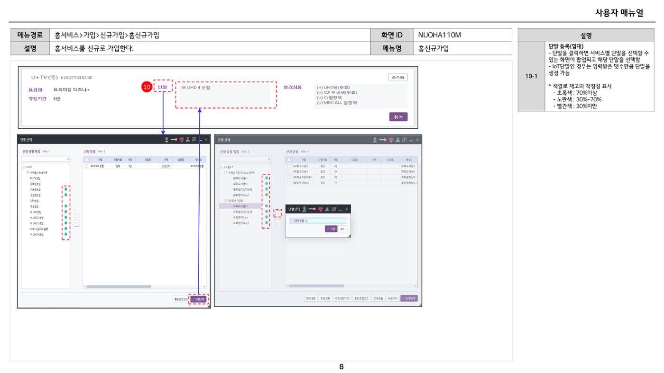Click move-right arrow in U+TV 단말 선택 window

[x=76, y=214]
